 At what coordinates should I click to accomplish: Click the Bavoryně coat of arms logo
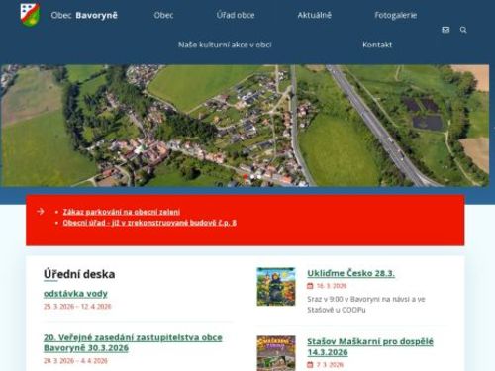point(30,15)
